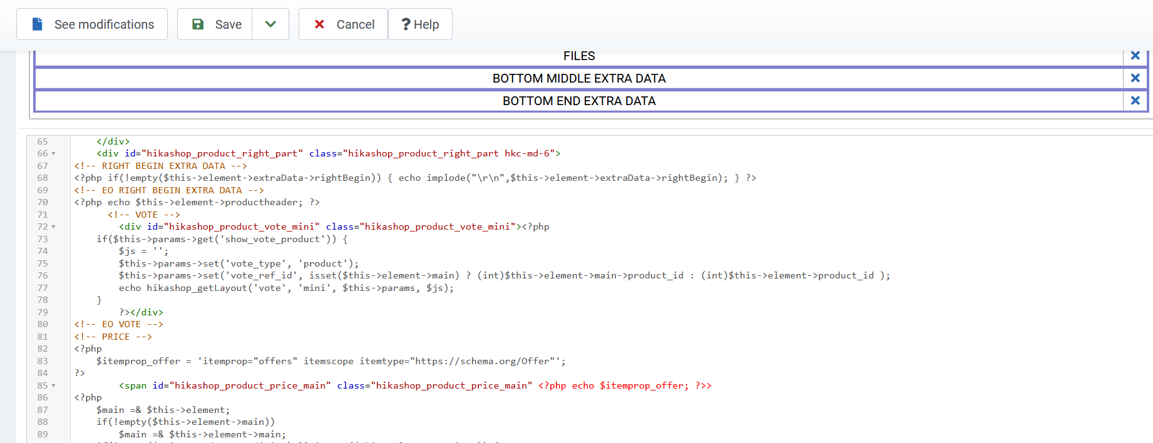Image resolution: width=1153 pixels, height=443 pixels.
Task: Open the Save options dropdown arrow
Action: pyautogui.click(x=270, y=24)
